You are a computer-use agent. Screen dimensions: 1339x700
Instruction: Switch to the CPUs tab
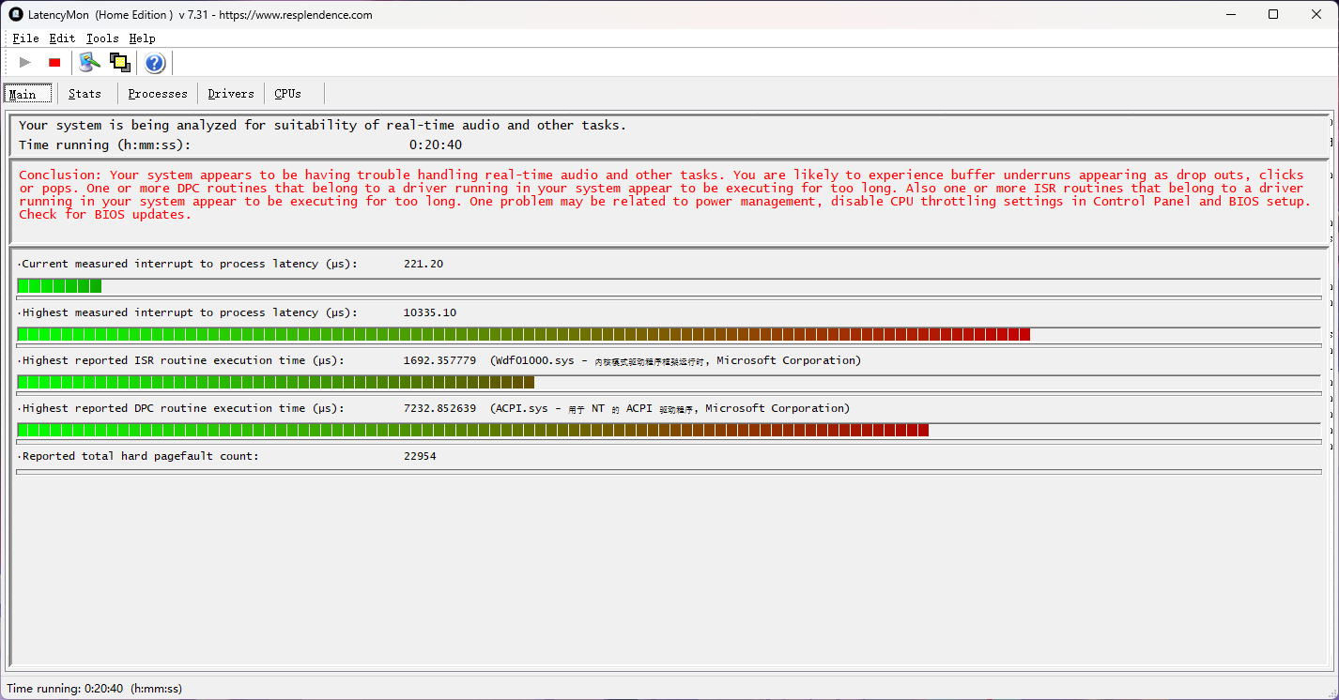tap(288, 94)
